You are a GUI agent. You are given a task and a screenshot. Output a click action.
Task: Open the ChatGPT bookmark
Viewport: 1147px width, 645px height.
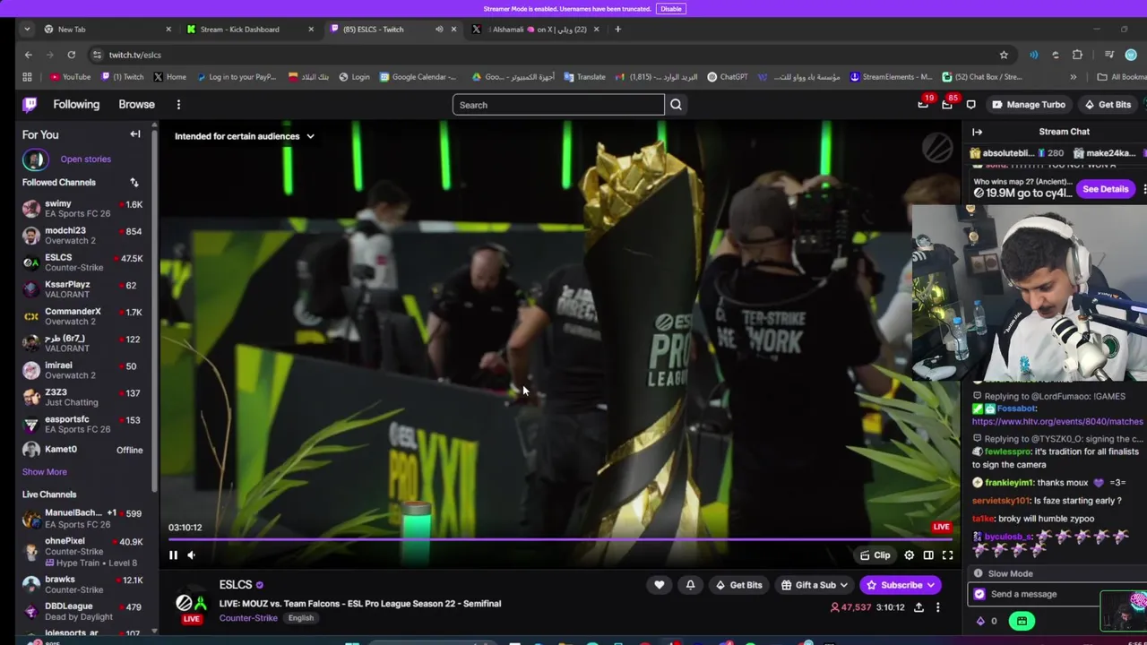(727, 77)
